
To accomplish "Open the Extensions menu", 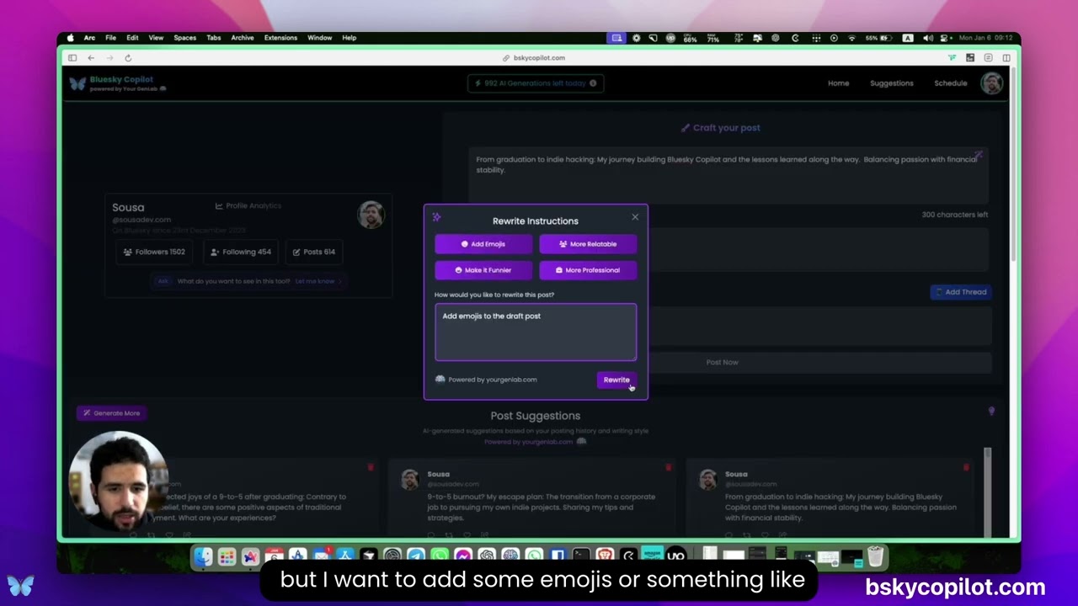I will pos(280,38).
